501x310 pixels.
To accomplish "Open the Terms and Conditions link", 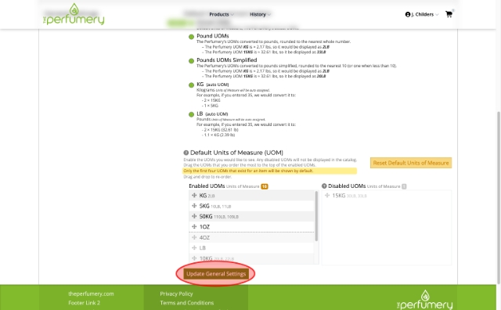I will pyautogui.click(x=187, y=303).
